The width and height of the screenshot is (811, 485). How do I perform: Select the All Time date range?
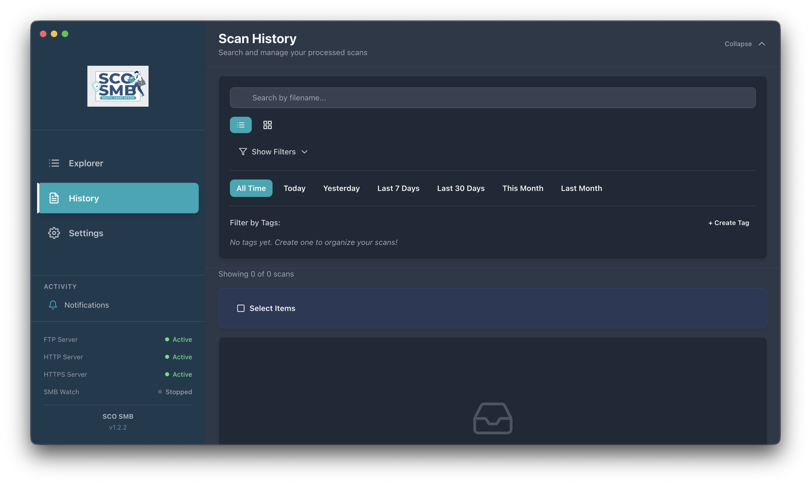[251, 188]
